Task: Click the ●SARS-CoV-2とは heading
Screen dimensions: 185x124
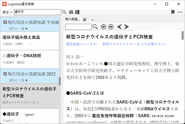Action: pos(85,93)
